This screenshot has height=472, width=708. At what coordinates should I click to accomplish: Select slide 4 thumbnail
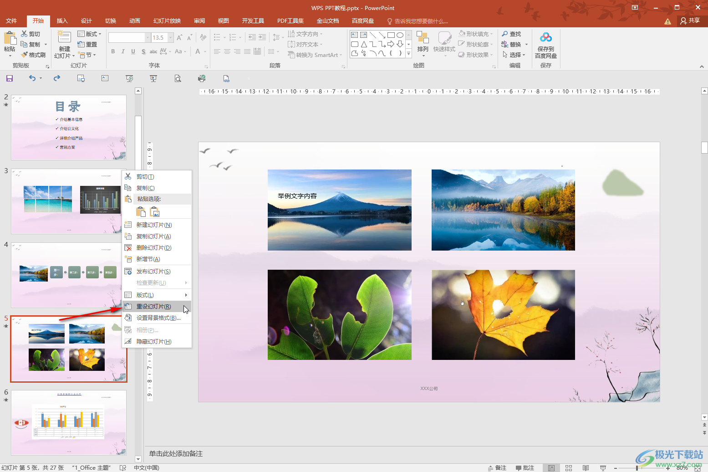coord(69,275)
